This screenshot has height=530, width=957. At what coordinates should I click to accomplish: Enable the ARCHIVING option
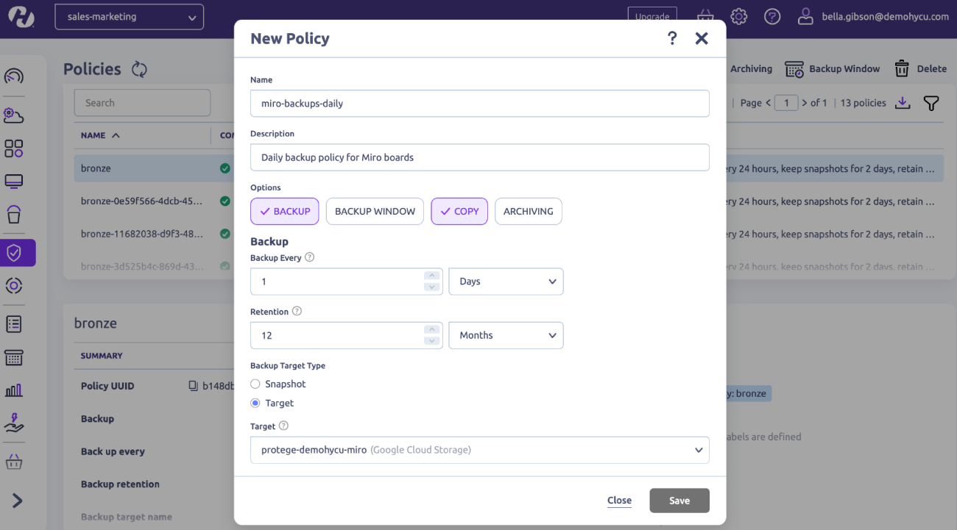528,211
